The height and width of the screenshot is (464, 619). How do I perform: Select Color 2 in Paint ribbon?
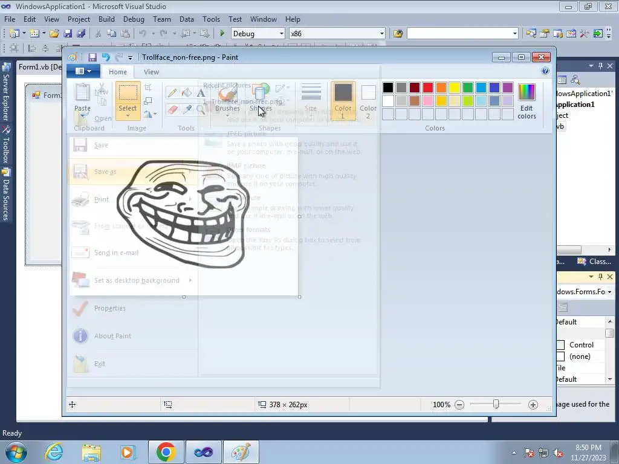click(x=368, y=101)
